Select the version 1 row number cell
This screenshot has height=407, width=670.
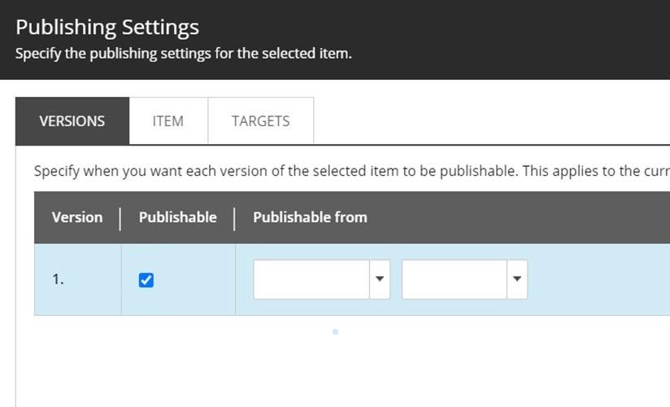[x=59, y=279]
